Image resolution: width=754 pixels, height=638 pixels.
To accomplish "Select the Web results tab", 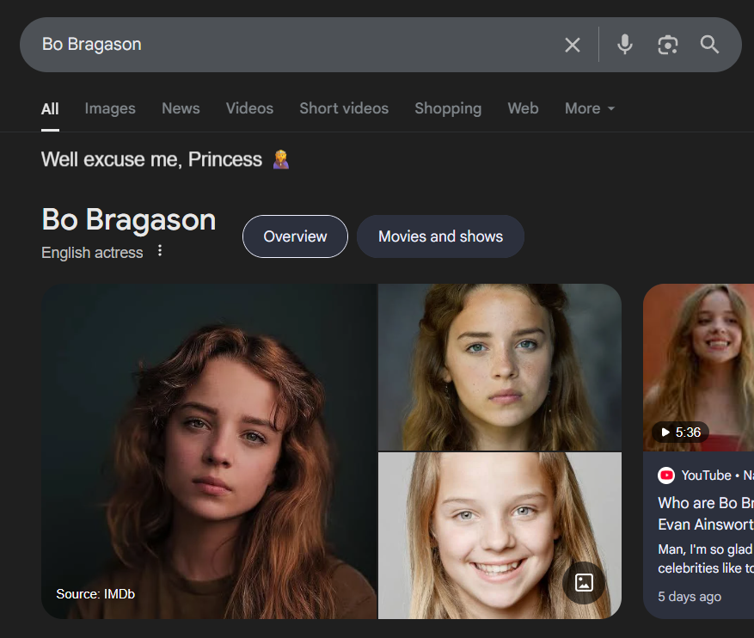I will click(x=523, y=108).
